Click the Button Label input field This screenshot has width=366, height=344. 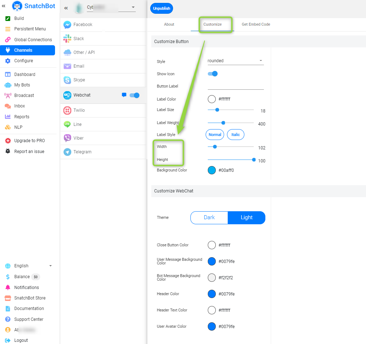click(x=235, y=86)
